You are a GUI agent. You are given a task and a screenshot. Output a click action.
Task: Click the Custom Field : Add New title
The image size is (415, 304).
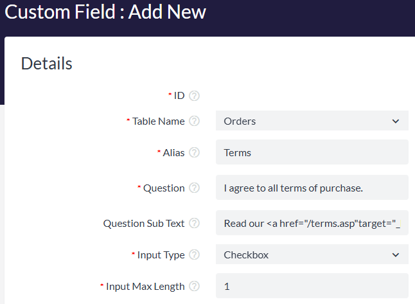coord(105,13)
